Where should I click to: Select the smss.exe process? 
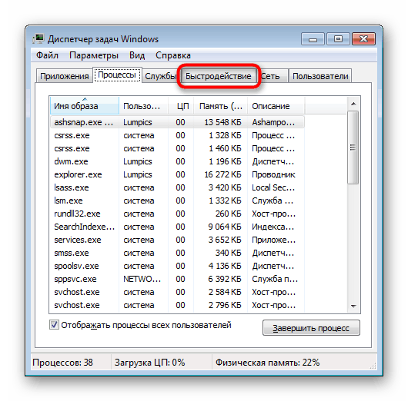(177, 253)
